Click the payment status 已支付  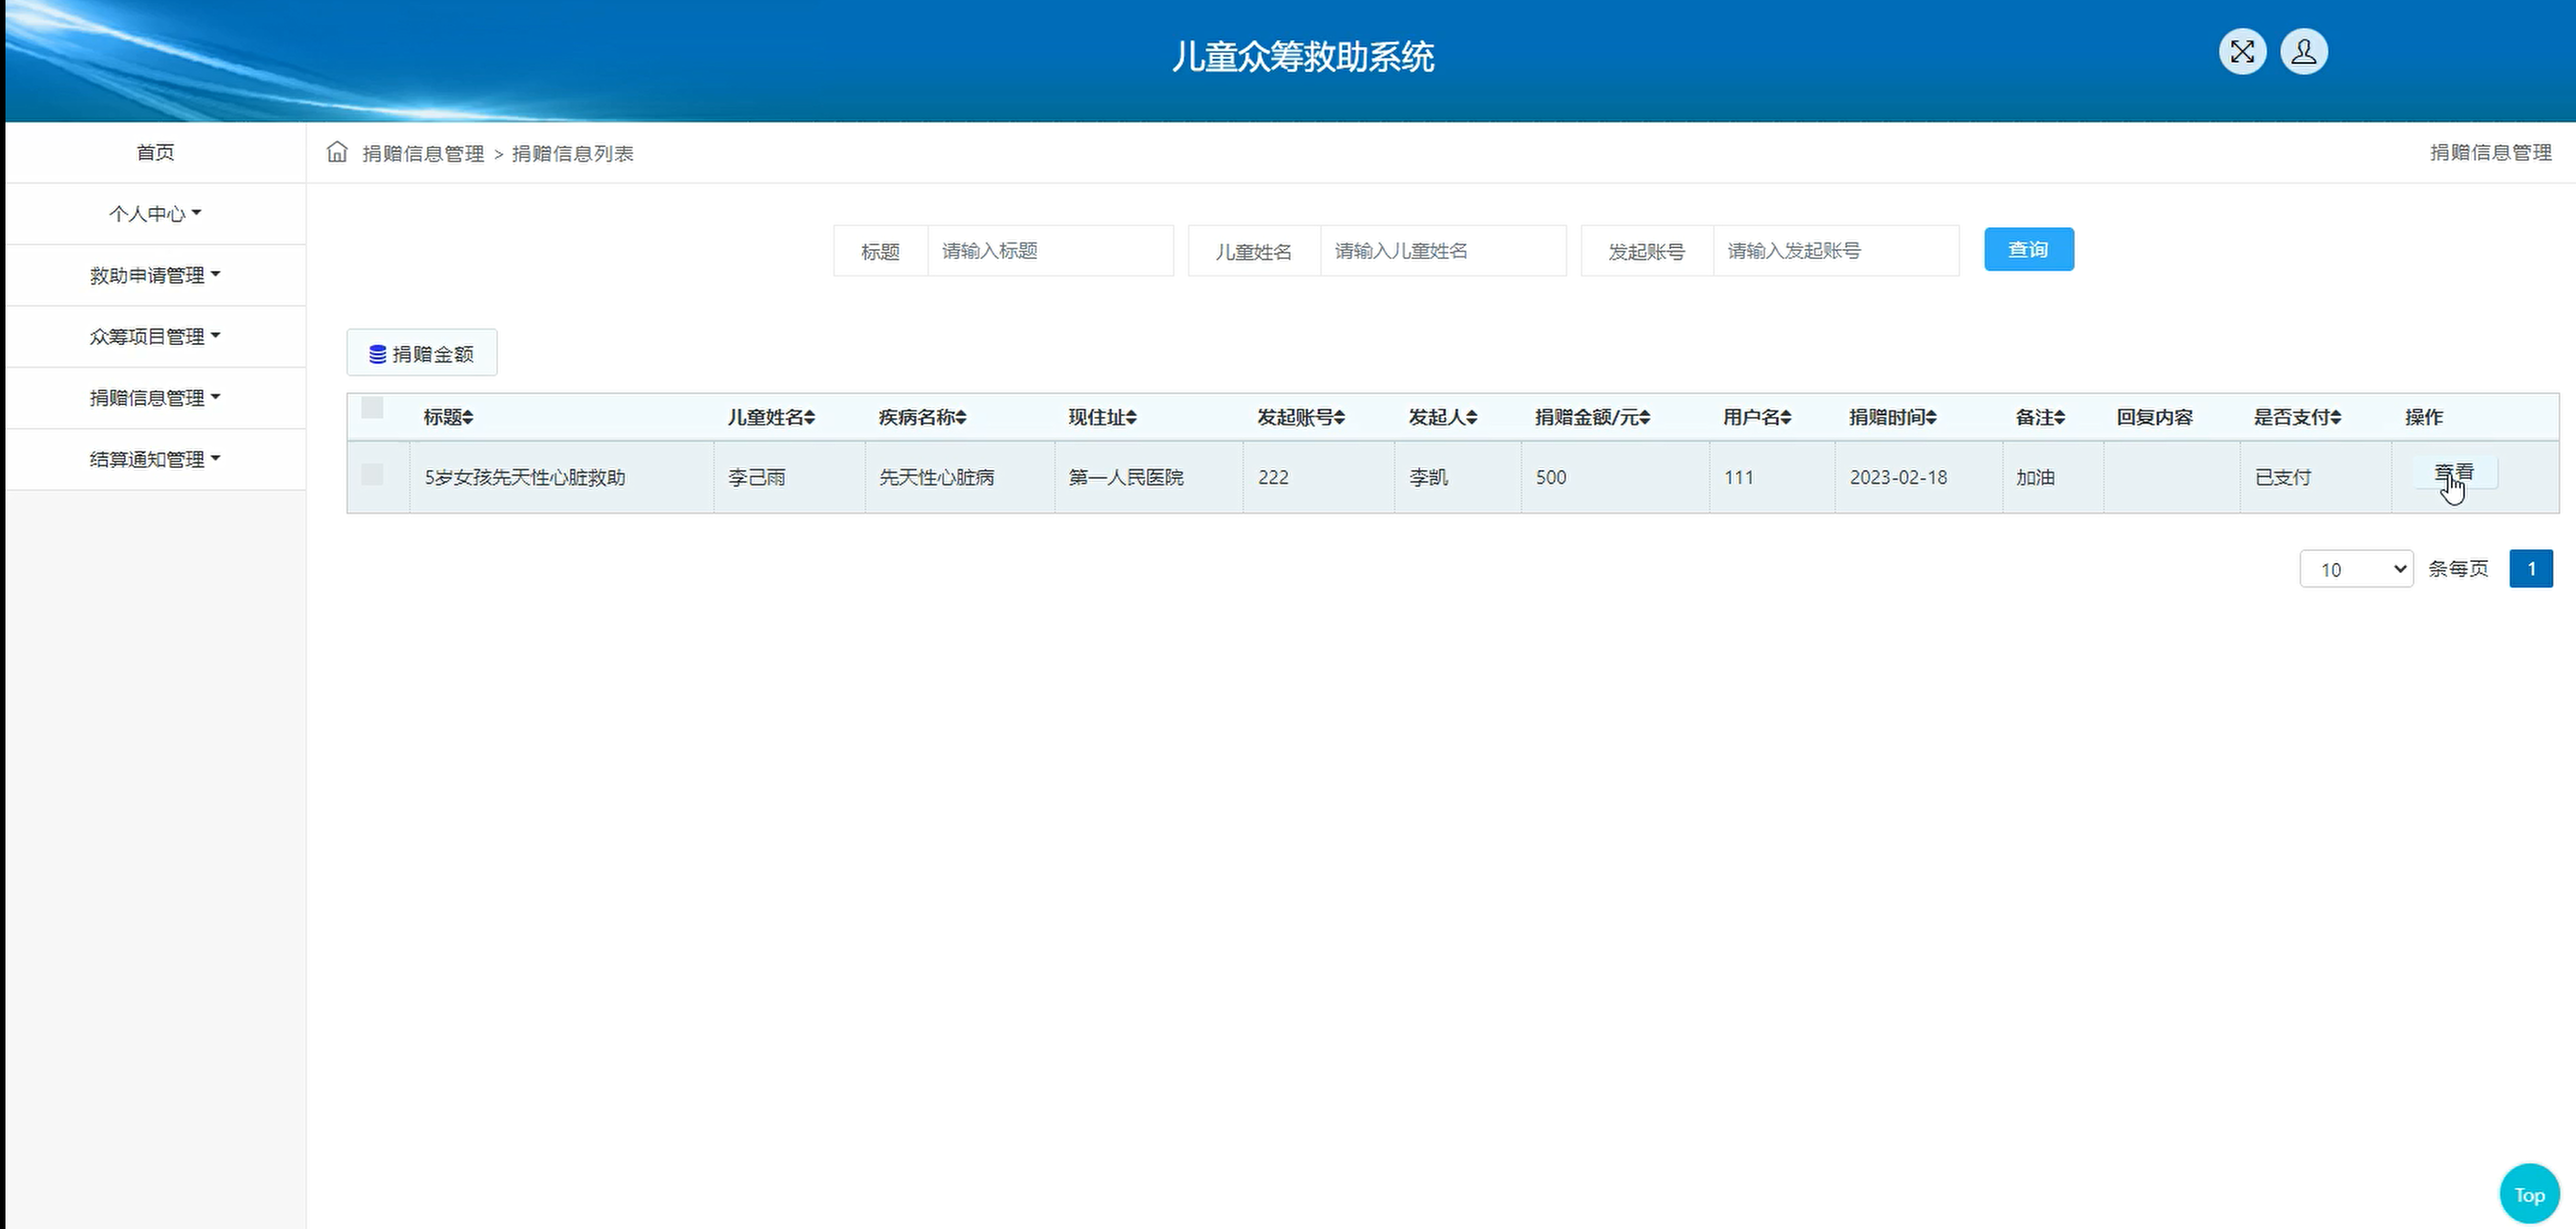tap(2283, 478)
